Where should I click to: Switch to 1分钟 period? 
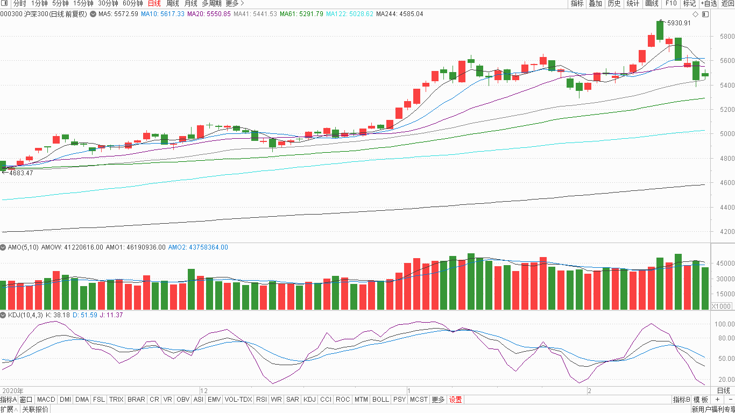click(39, 3)
